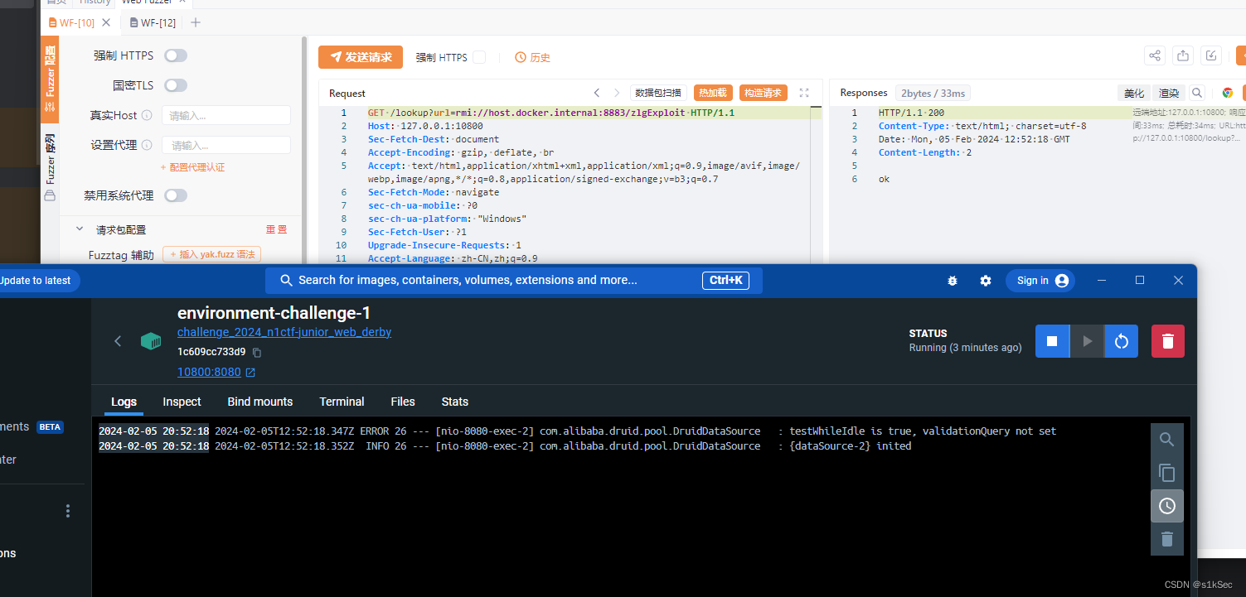
Task: Stop the environment-challenge-1 container
Action: point(1052,341)
